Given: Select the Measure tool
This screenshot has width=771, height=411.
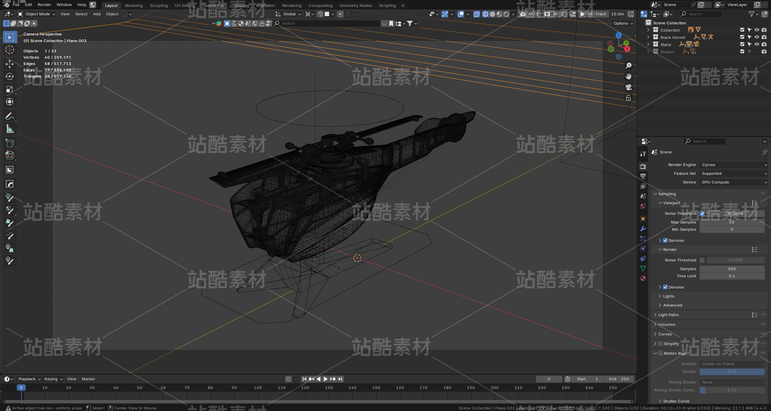Looking at the screenshot, I should [x=10, y=129].
